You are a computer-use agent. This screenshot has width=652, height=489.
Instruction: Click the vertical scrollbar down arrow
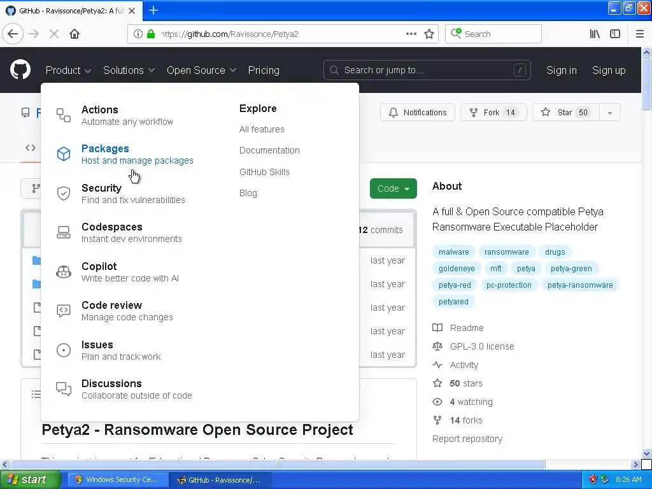click(646, 453)
